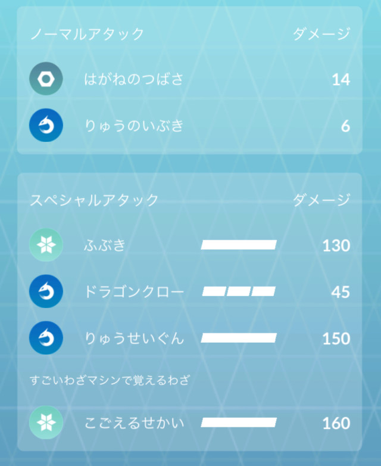Tap the すごいわざマシンで覚えるわざ label
The width and height of the screenshot is (381, 466).
pos(110,380)
